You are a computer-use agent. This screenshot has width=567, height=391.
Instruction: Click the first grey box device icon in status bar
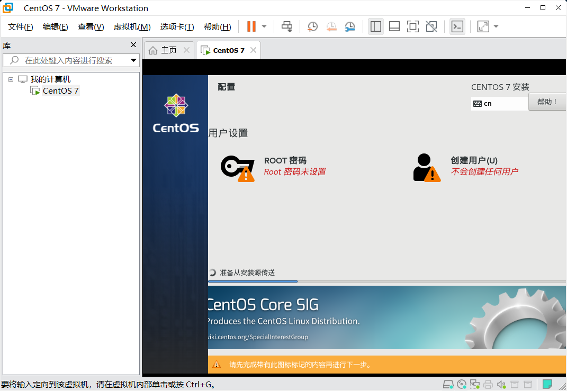pos(515,384)
